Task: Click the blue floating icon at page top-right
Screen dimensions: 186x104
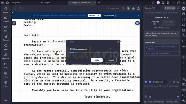Action: click(137, 23)
